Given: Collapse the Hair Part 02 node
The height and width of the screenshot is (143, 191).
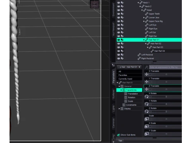Looking at the screenshot, I should coord(146,44).
